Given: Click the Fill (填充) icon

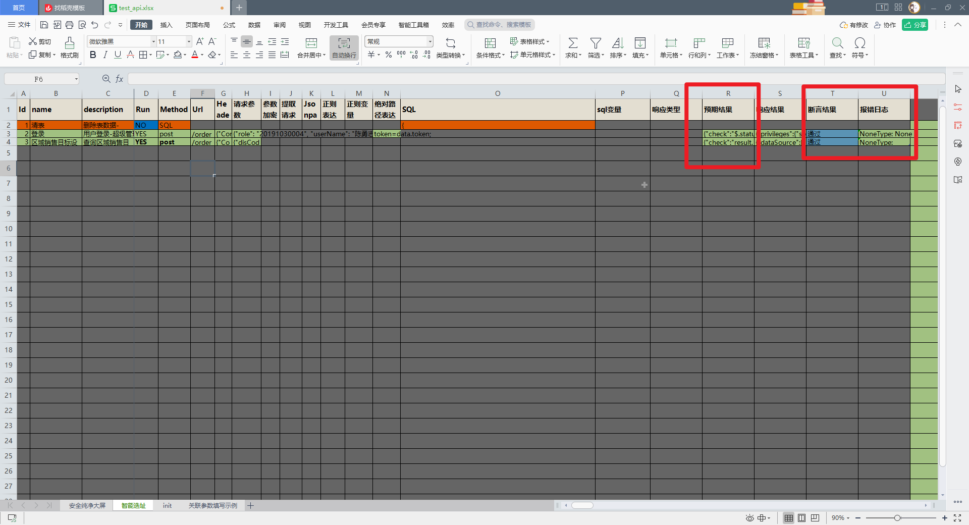Looking at the screenshot, I should click(640, 43).
